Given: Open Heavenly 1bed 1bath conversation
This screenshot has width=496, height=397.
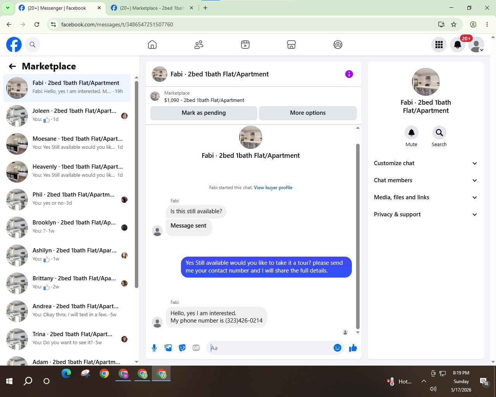Looking at the screenshot, I should 67,171.
